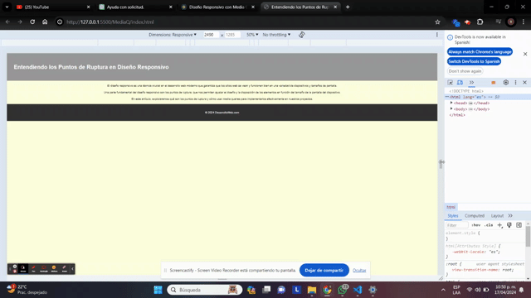
Task: Open the profile avatar
Action: click(x=511, y=22)
